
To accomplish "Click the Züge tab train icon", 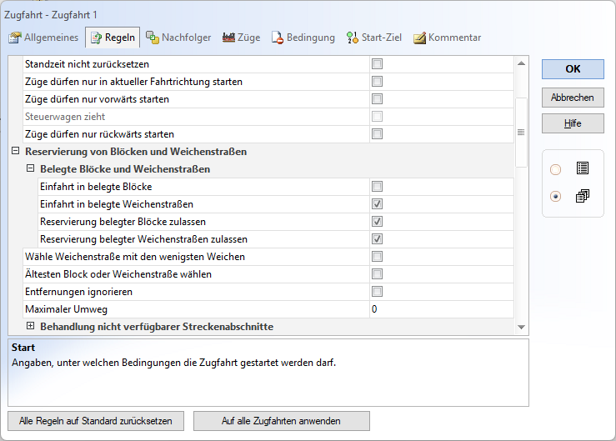I will coord(229,38).
